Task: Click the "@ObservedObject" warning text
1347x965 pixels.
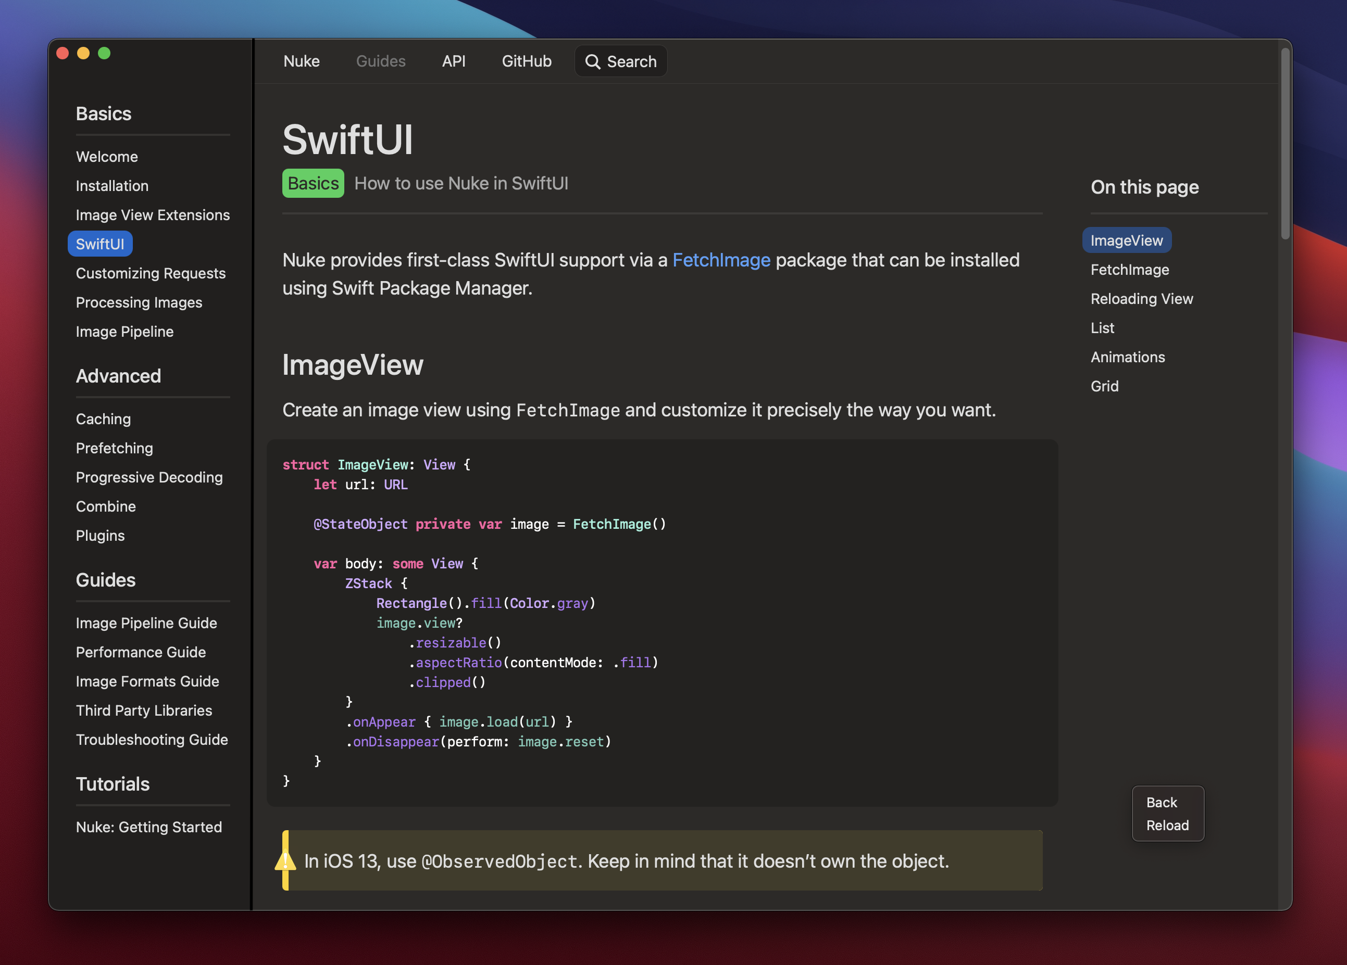Action: [x=499, y=861]
